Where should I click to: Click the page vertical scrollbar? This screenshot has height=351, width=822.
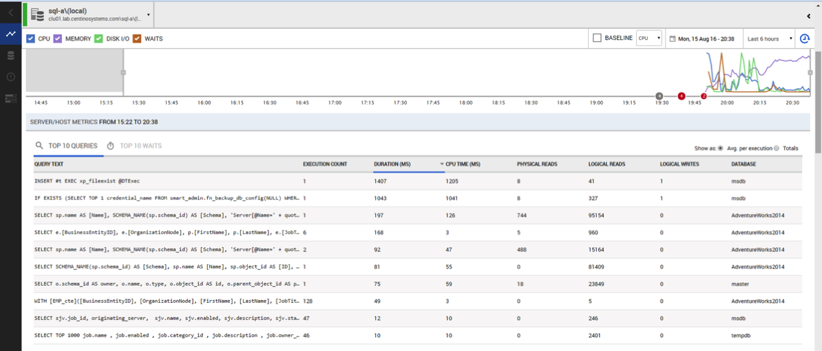click(819, 102)
